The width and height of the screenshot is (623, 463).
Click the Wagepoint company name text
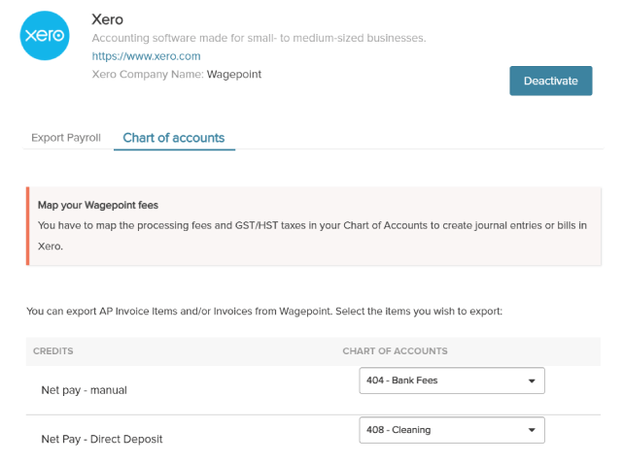234,74
